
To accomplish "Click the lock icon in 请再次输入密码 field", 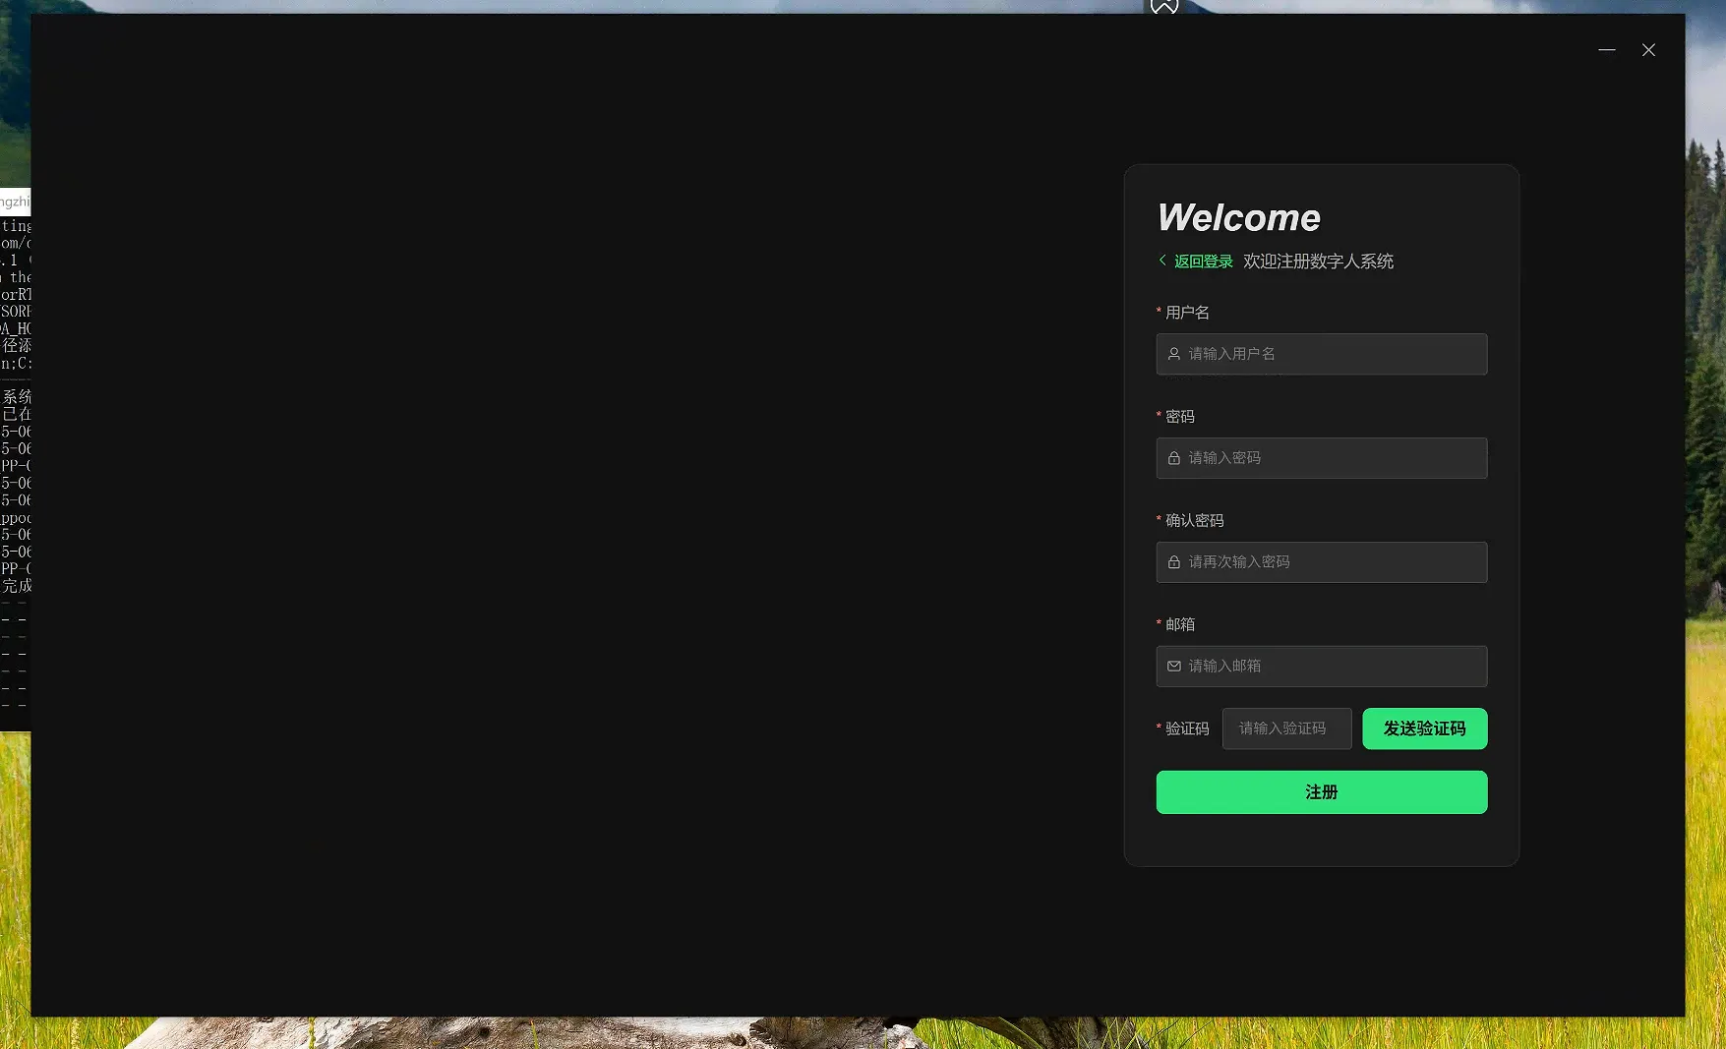I will (x=1173, y=562).
